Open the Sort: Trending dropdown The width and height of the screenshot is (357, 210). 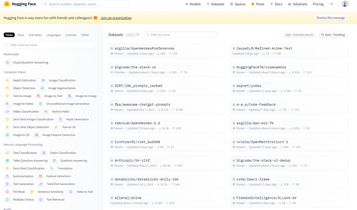tap(332, 34)
